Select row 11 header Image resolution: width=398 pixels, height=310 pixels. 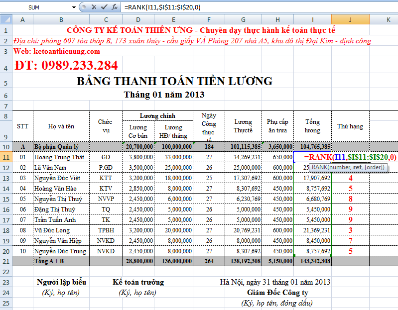point(6,157)
